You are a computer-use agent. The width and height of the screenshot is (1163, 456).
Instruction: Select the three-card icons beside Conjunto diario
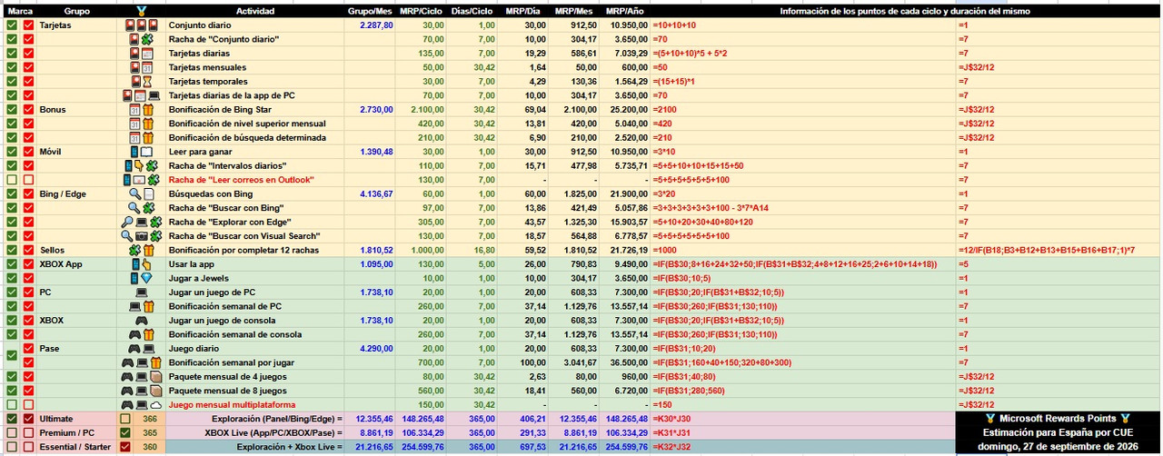coord(141,25)
